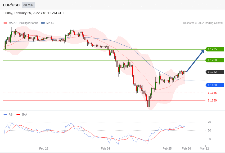Click the MA 50 blue legend swatch
The width and height of the screenshot is (225, 153).
(x=43, y=23)
